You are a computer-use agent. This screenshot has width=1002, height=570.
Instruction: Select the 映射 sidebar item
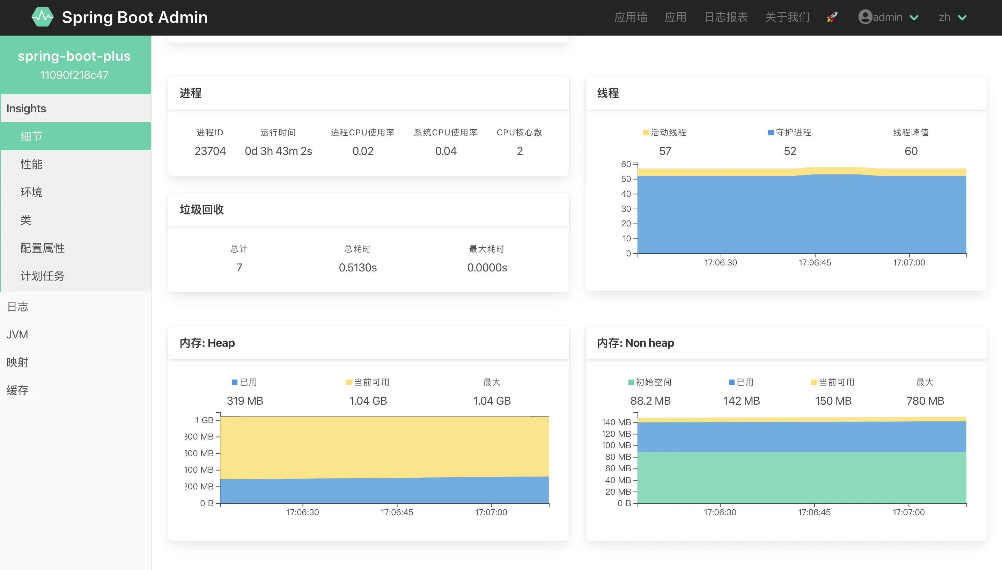(17, 362)
